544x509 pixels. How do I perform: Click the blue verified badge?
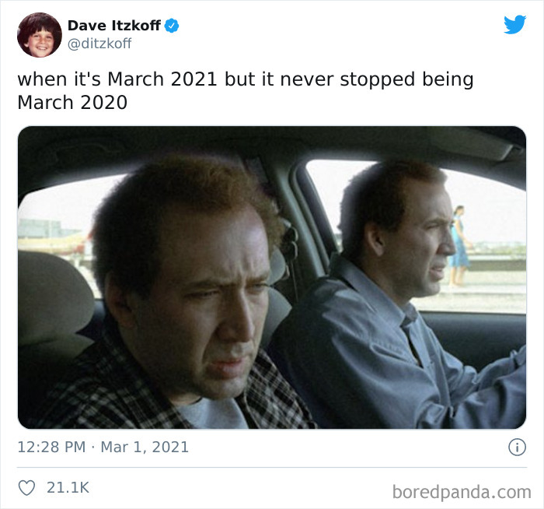coord(172,26)
